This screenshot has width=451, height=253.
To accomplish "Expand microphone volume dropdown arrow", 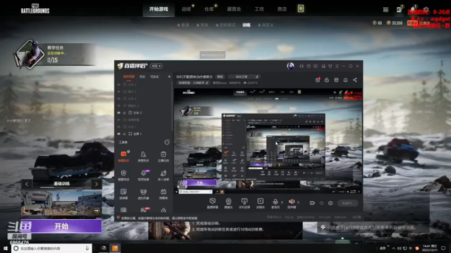I will tap(282, 202).
